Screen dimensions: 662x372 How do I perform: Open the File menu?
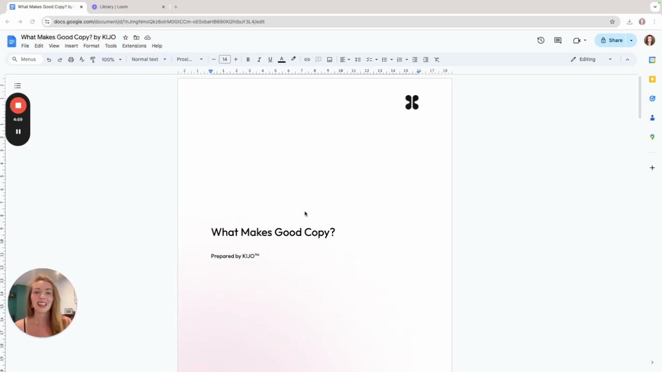pos(25,46)
